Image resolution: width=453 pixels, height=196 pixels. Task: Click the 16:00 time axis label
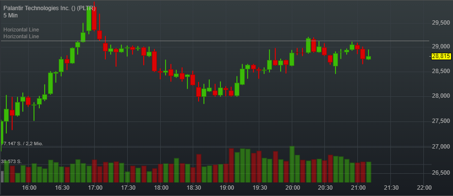29,188
